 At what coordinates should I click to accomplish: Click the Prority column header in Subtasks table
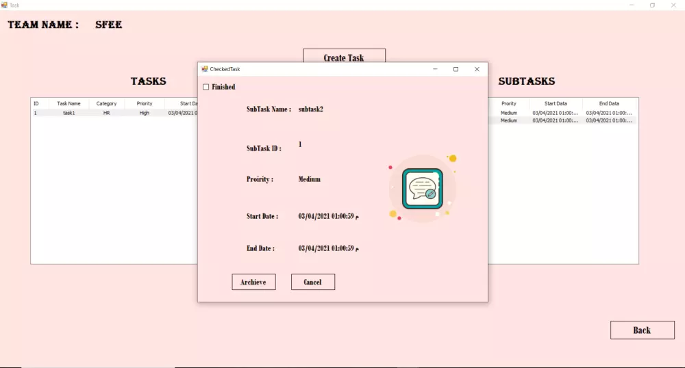click(x=509, y=104)
